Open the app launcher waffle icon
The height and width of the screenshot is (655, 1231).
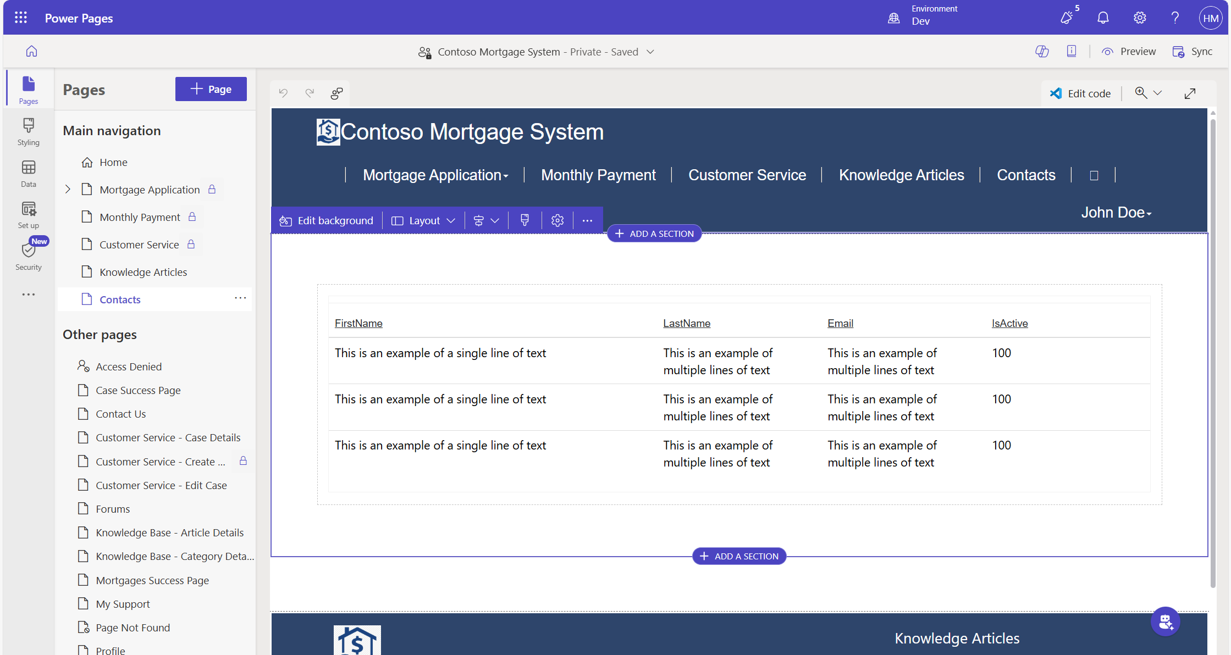(x=21, y=18)
